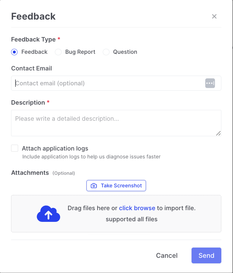The image size is (233, 273).
Task: Close the Feedback dialog with the X icon
Action: click(214, 16)
